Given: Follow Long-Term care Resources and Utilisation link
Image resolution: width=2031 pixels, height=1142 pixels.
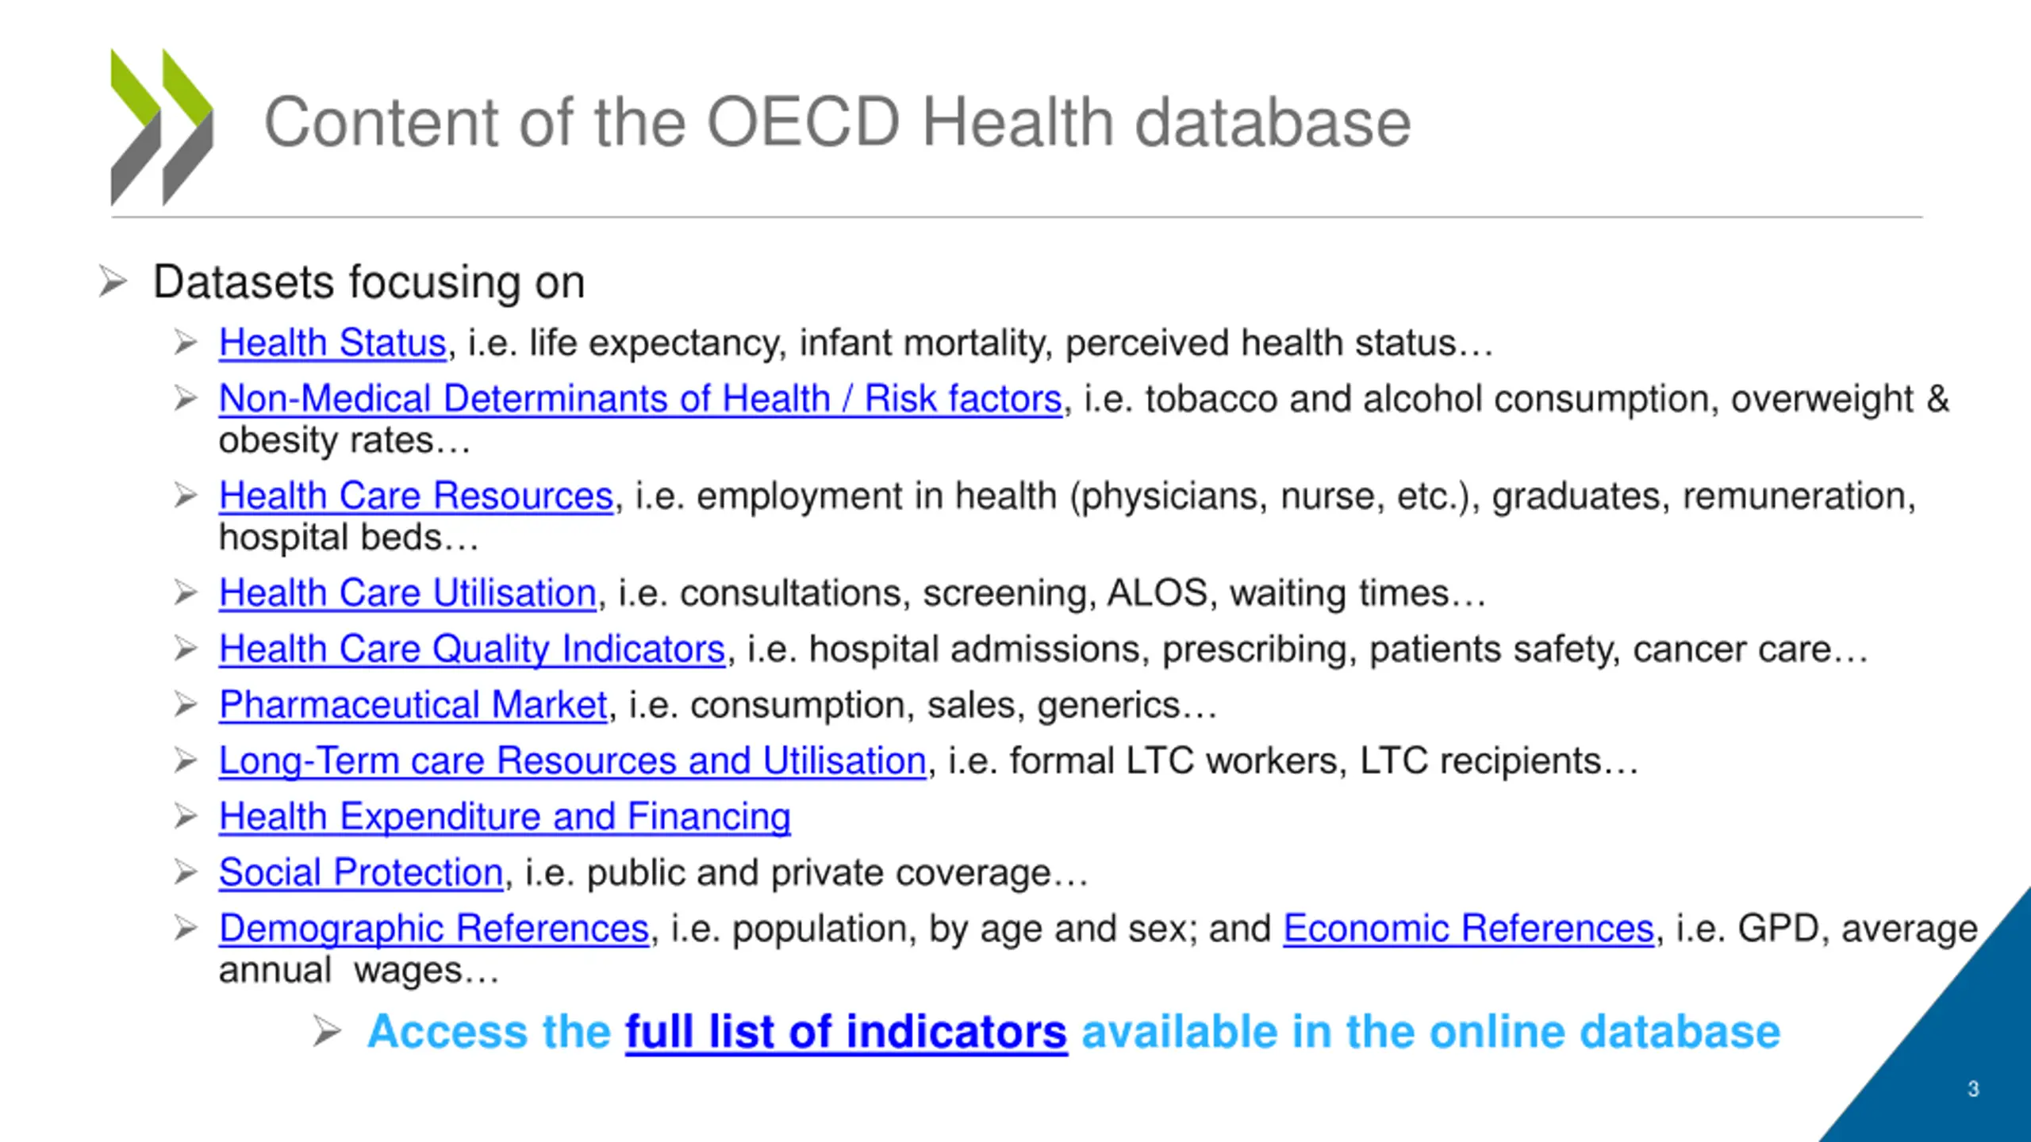Looking at the screenshot, I should 572,761.
